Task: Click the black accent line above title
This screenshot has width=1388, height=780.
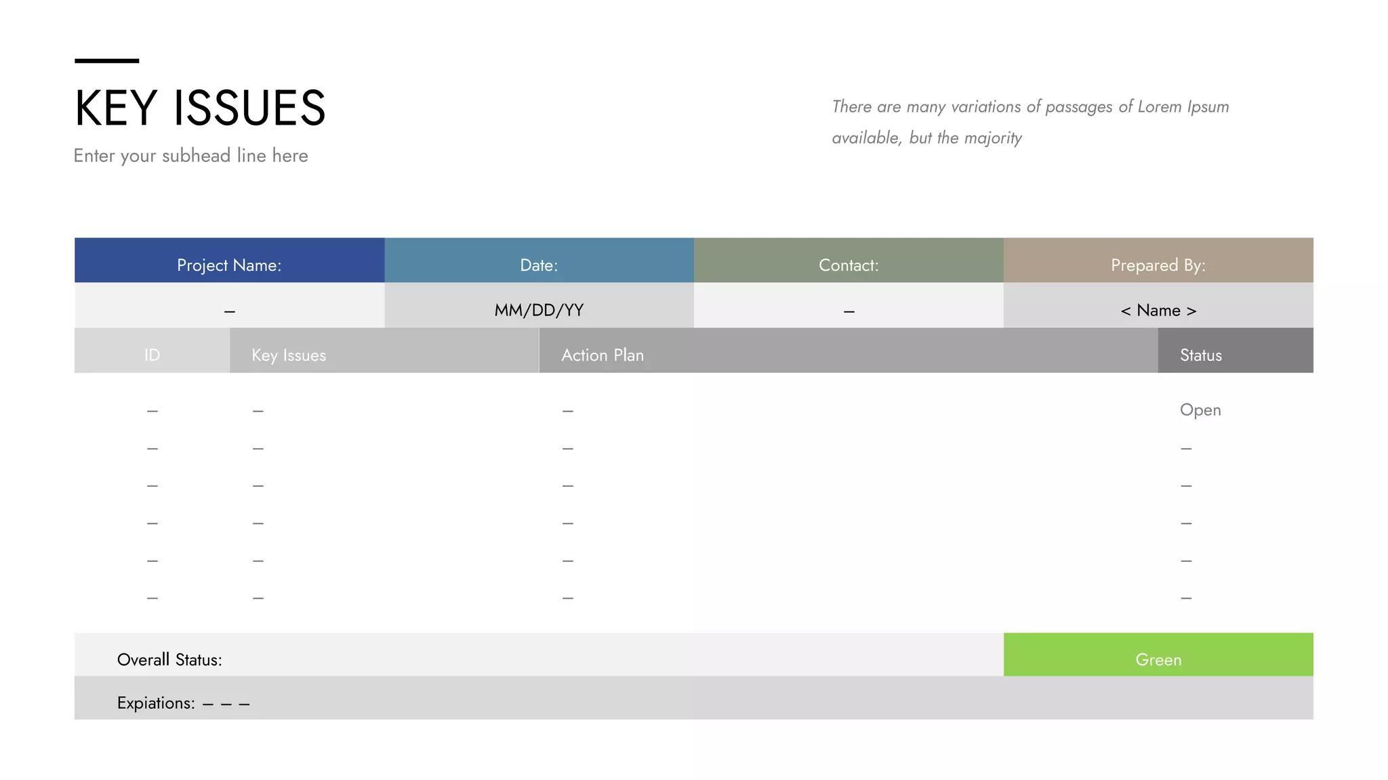Action: point(106,61)
